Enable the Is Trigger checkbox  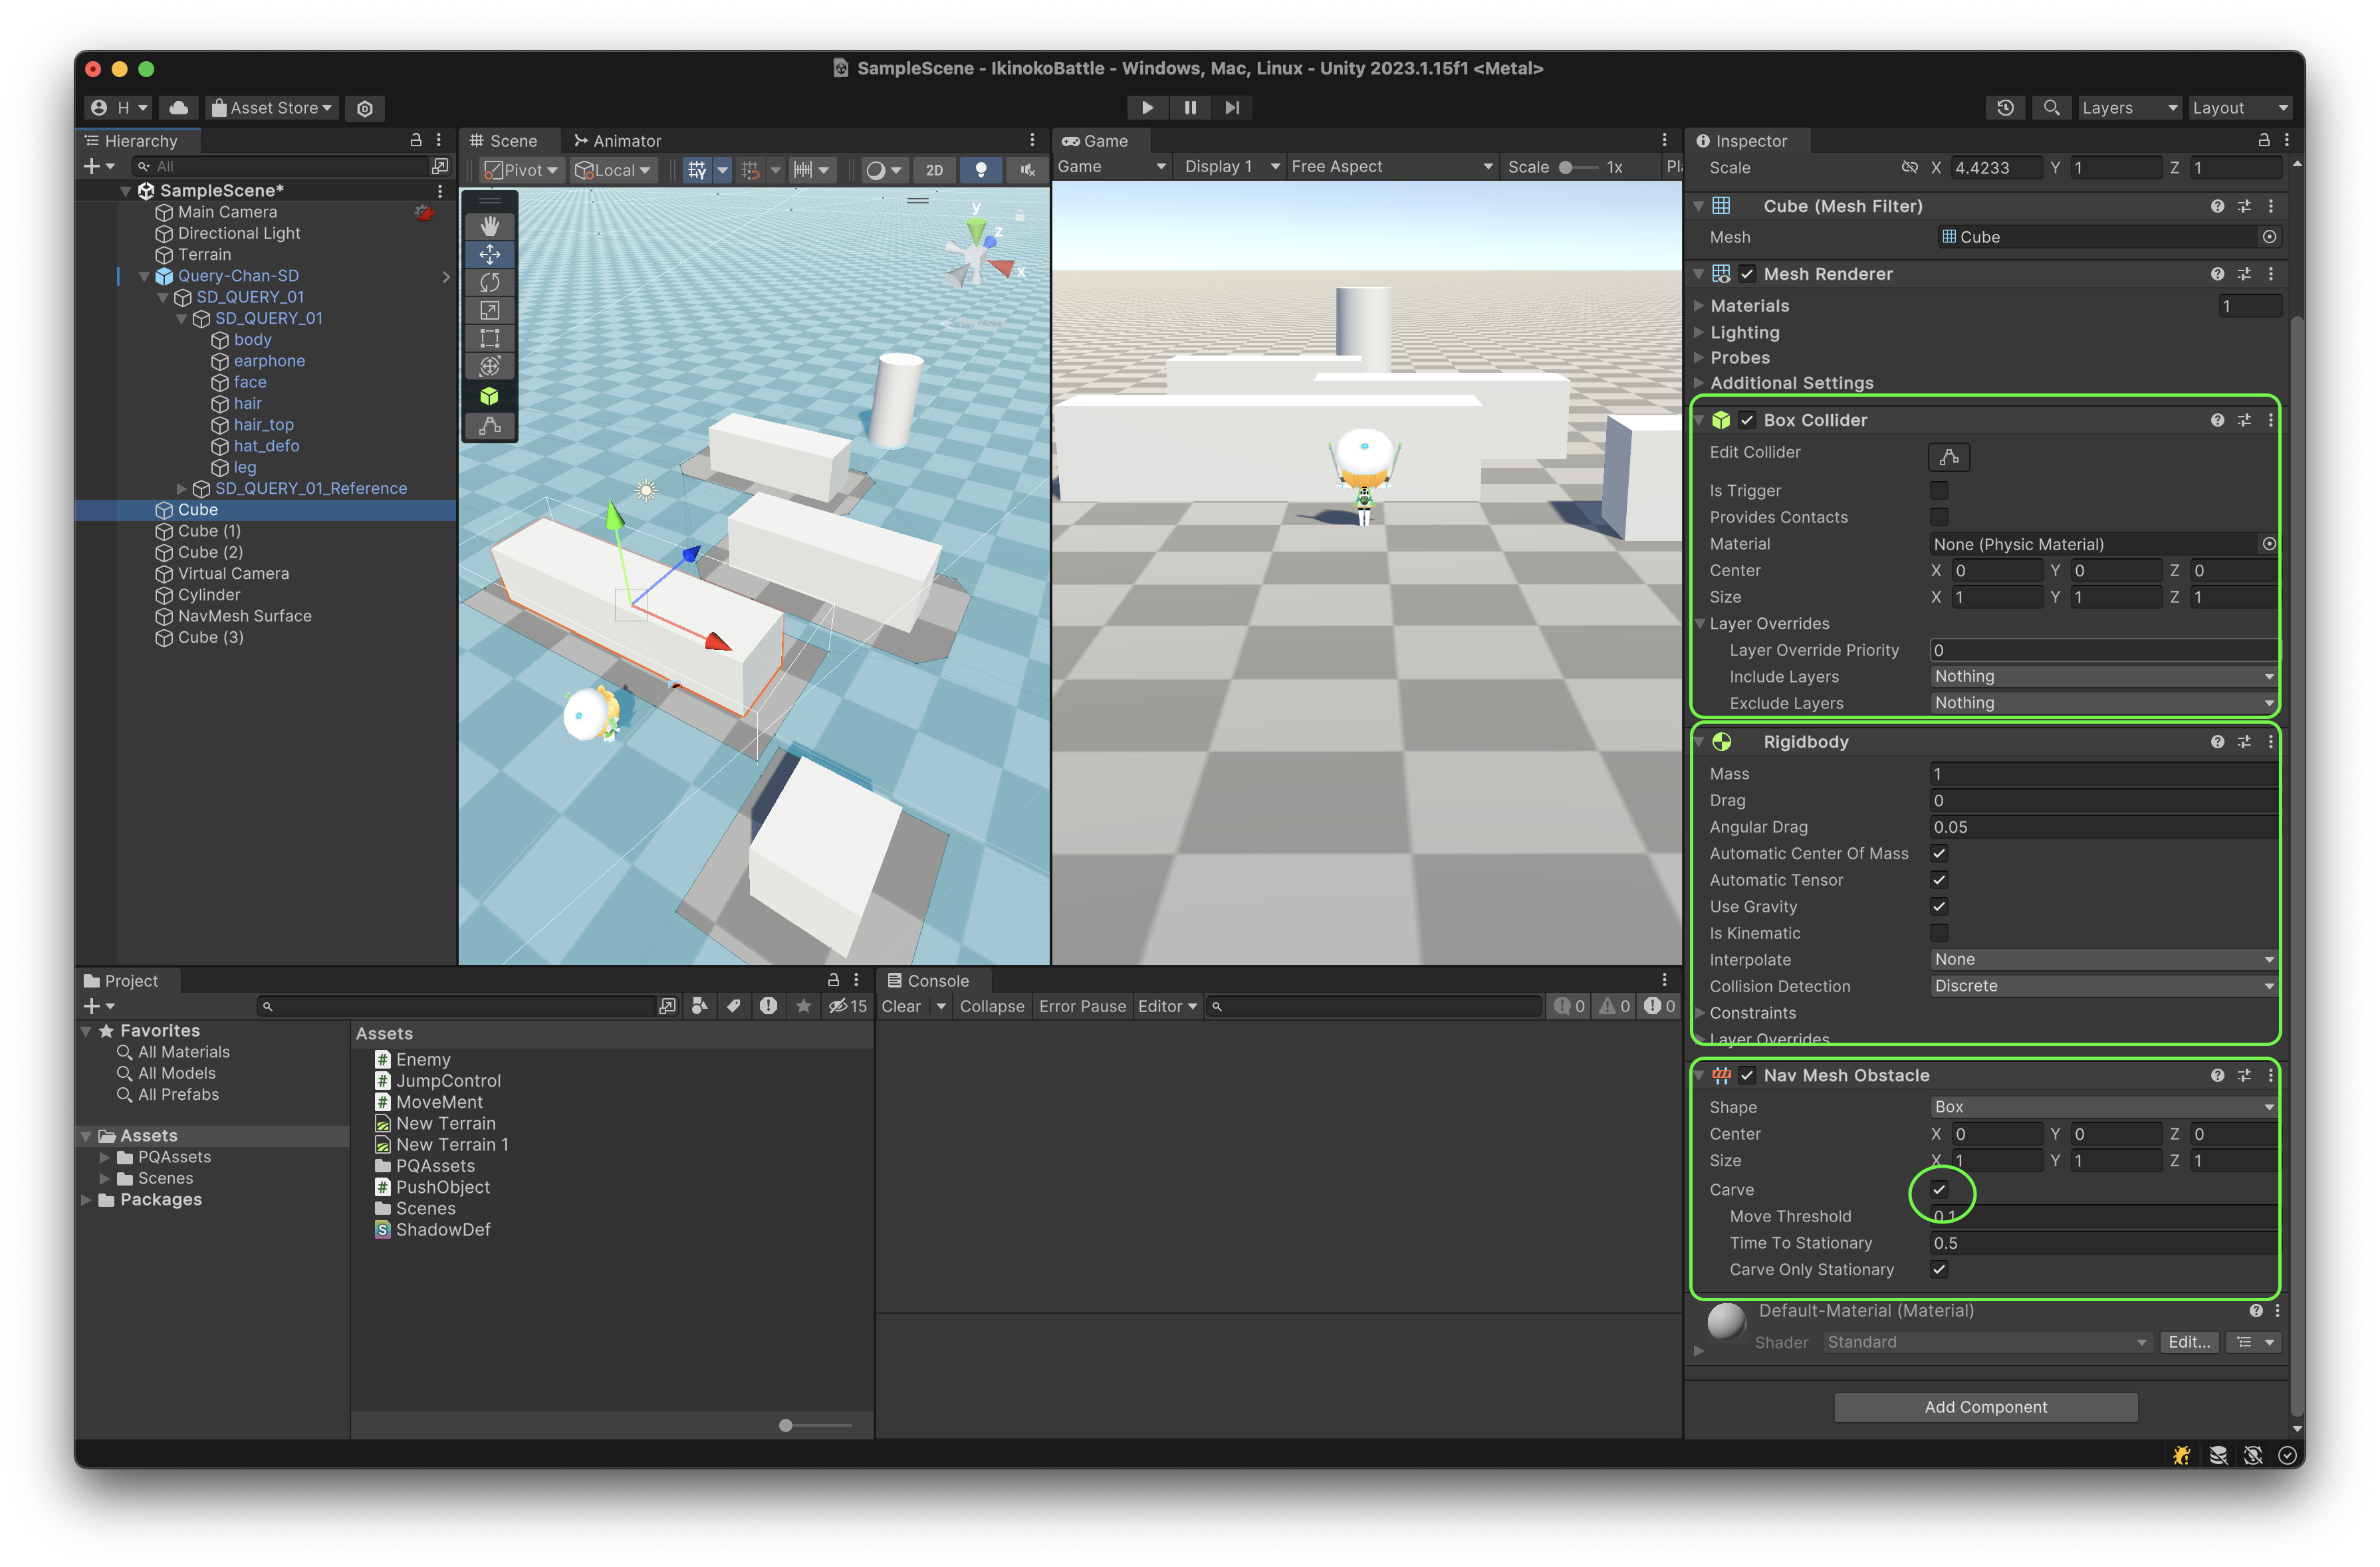[x=1939, y=490]
